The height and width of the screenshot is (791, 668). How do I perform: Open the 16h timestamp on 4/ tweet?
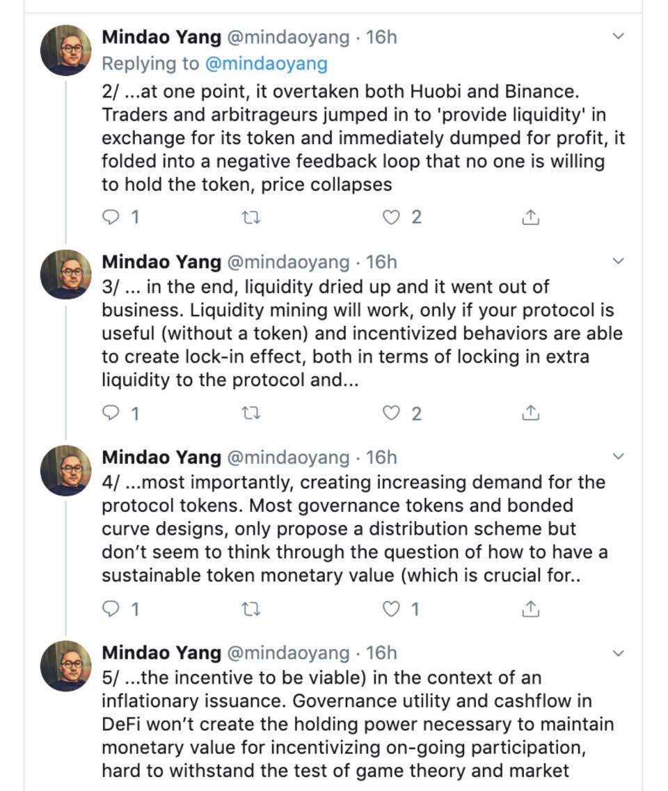381,457
